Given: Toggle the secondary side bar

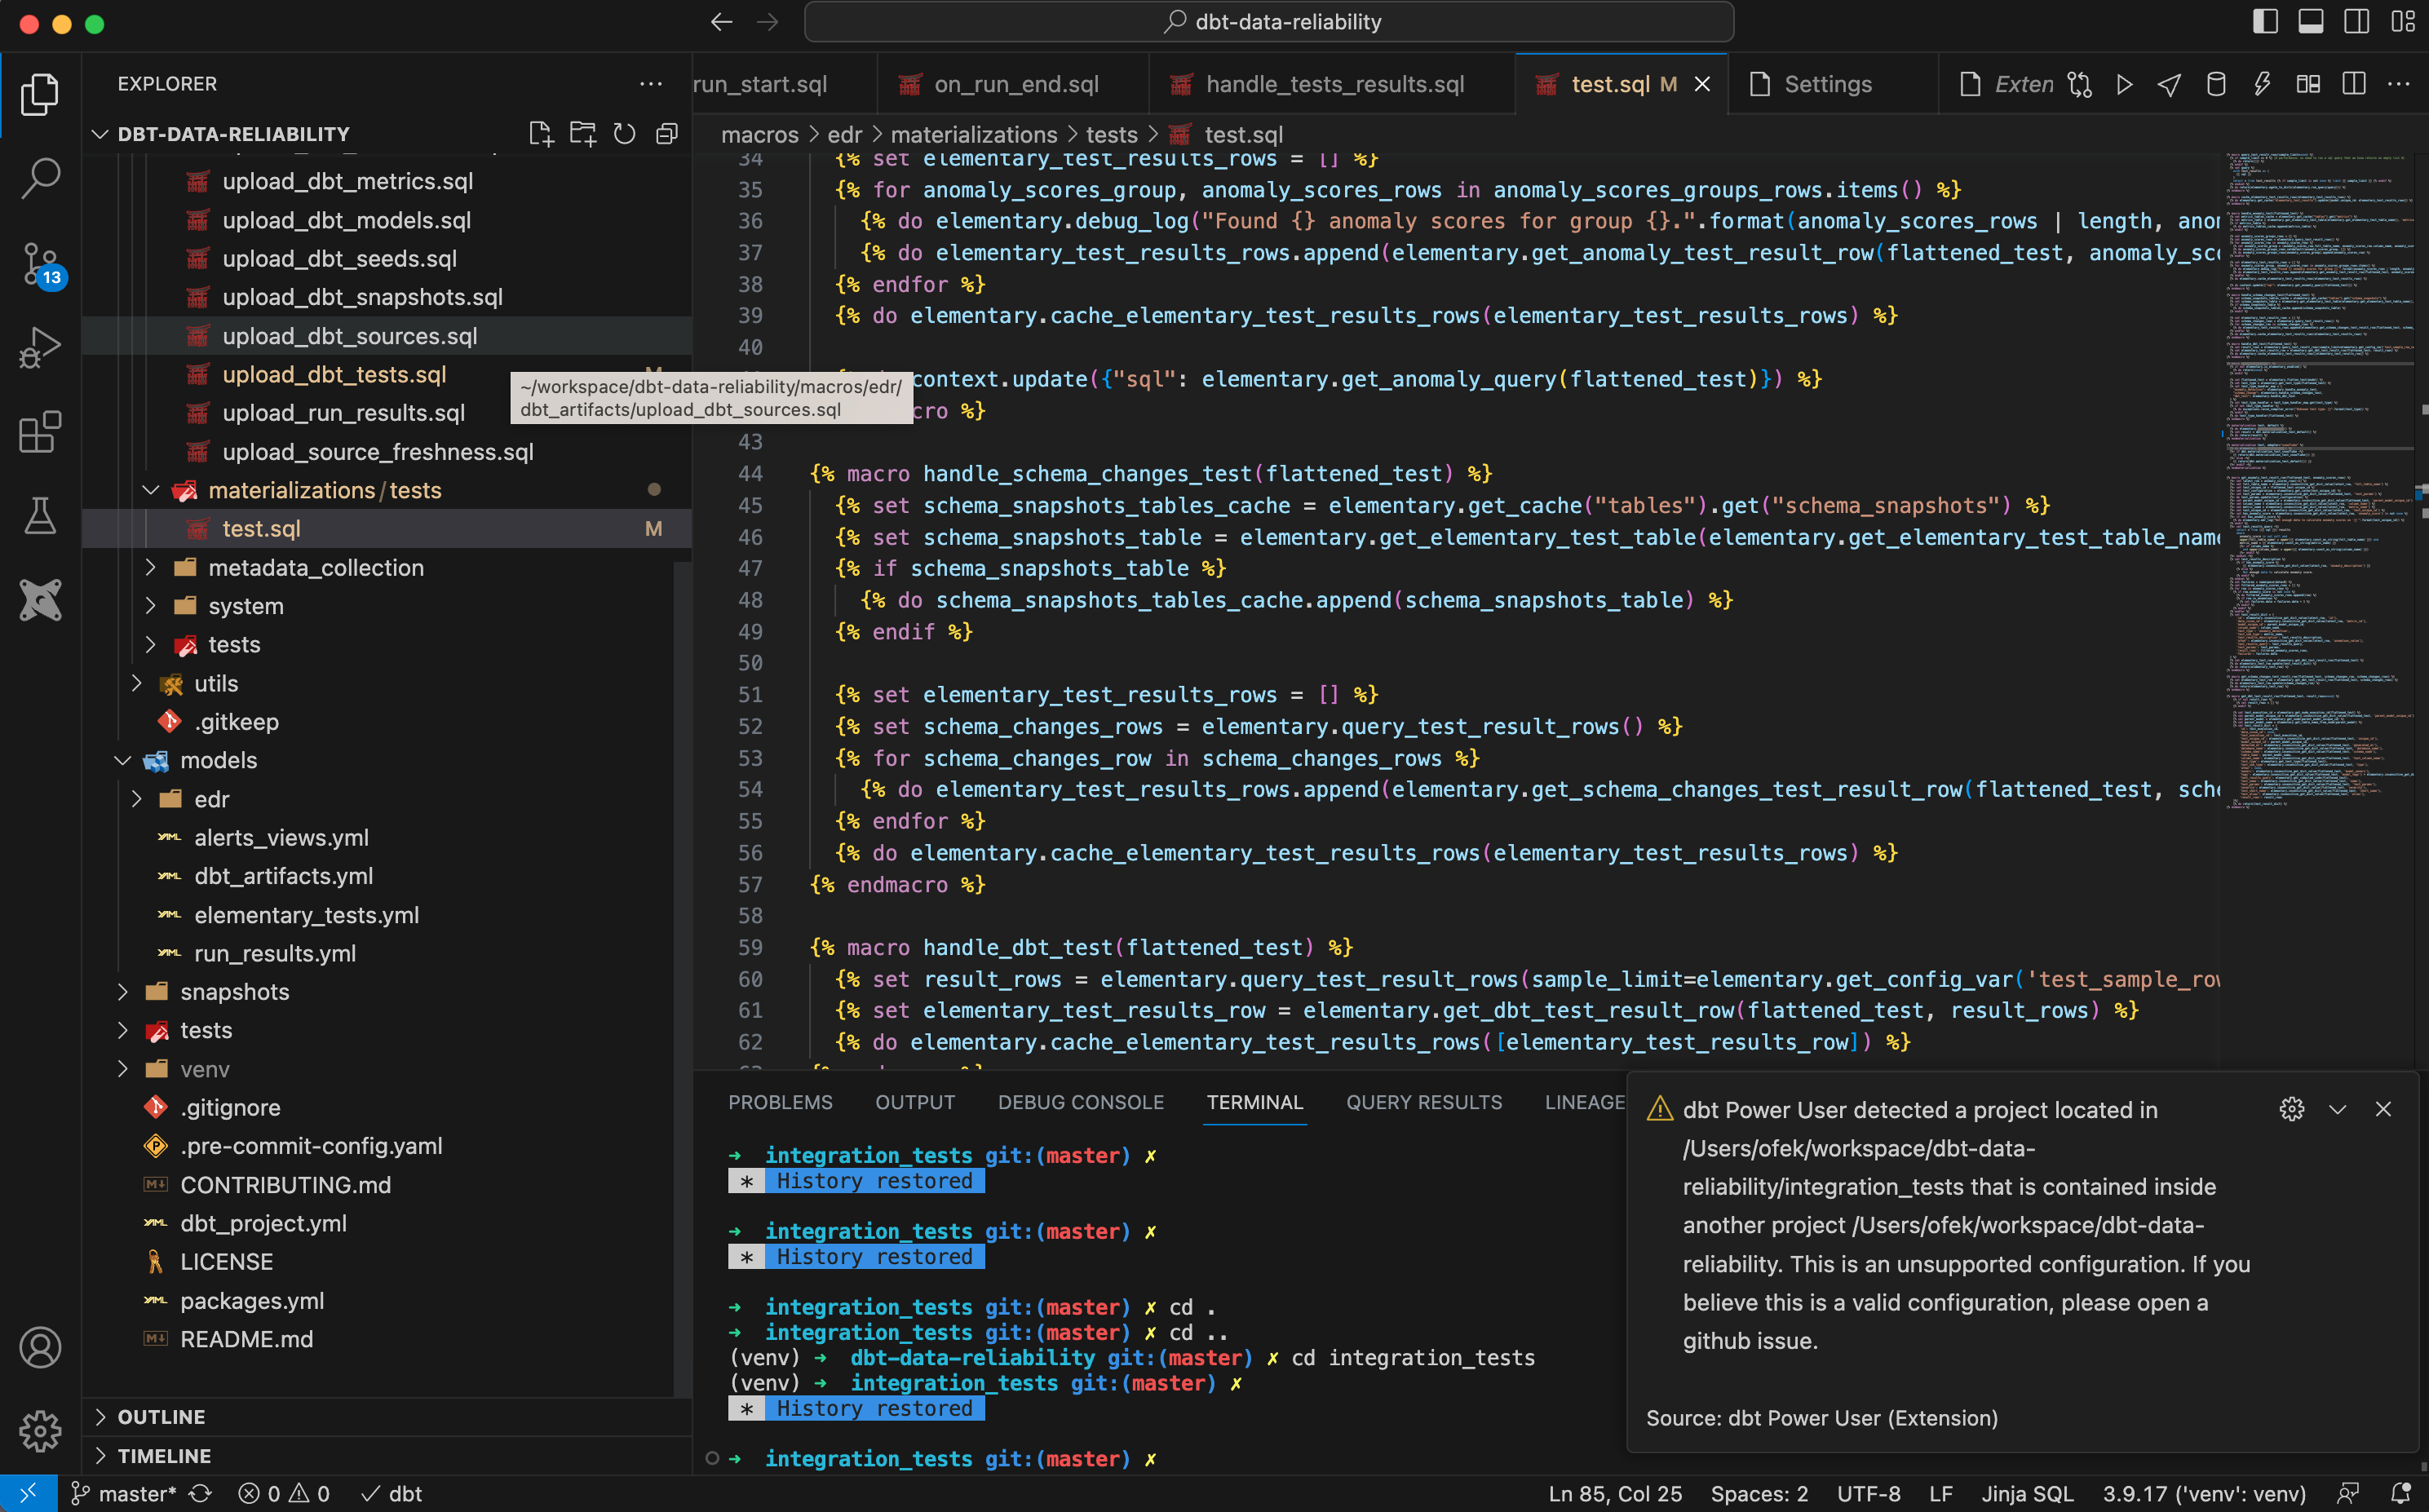Looking at the screenshot, I should [2356, 21].
